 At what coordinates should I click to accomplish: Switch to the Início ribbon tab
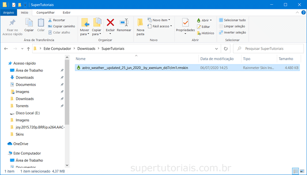(25, 13)
